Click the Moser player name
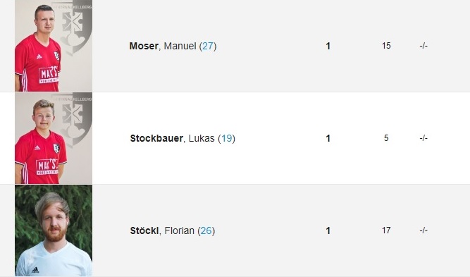 tap(144, 46)
